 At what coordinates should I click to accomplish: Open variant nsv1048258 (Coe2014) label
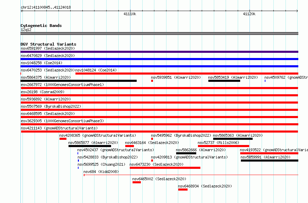coord(42,63)
